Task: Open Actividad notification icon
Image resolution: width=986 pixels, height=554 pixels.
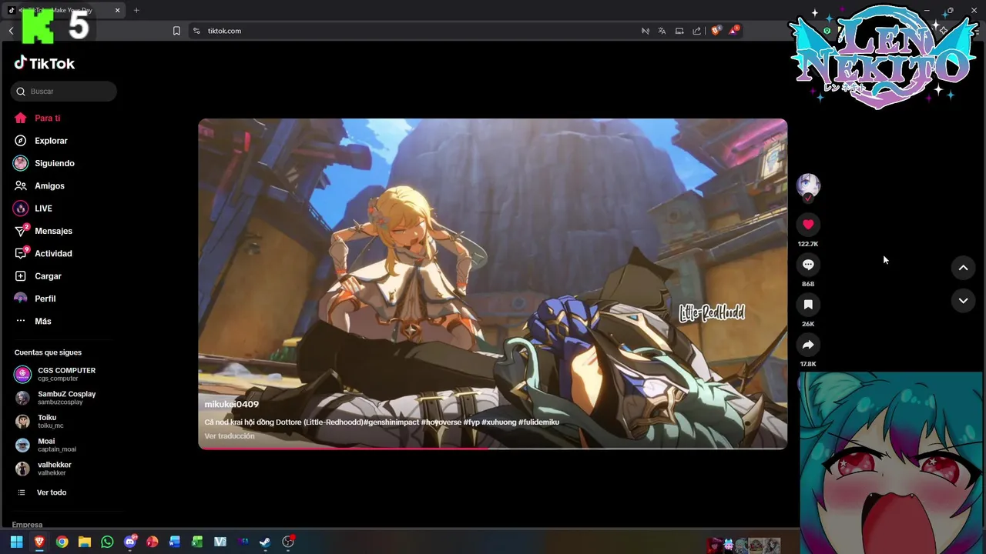Action: pyautogui.click(x=21, y=253)
